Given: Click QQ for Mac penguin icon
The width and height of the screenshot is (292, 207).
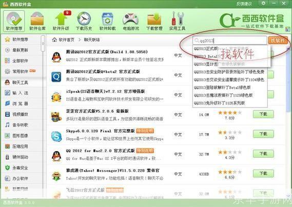Looking at the screenshot, I should click(x=56, y=156).
